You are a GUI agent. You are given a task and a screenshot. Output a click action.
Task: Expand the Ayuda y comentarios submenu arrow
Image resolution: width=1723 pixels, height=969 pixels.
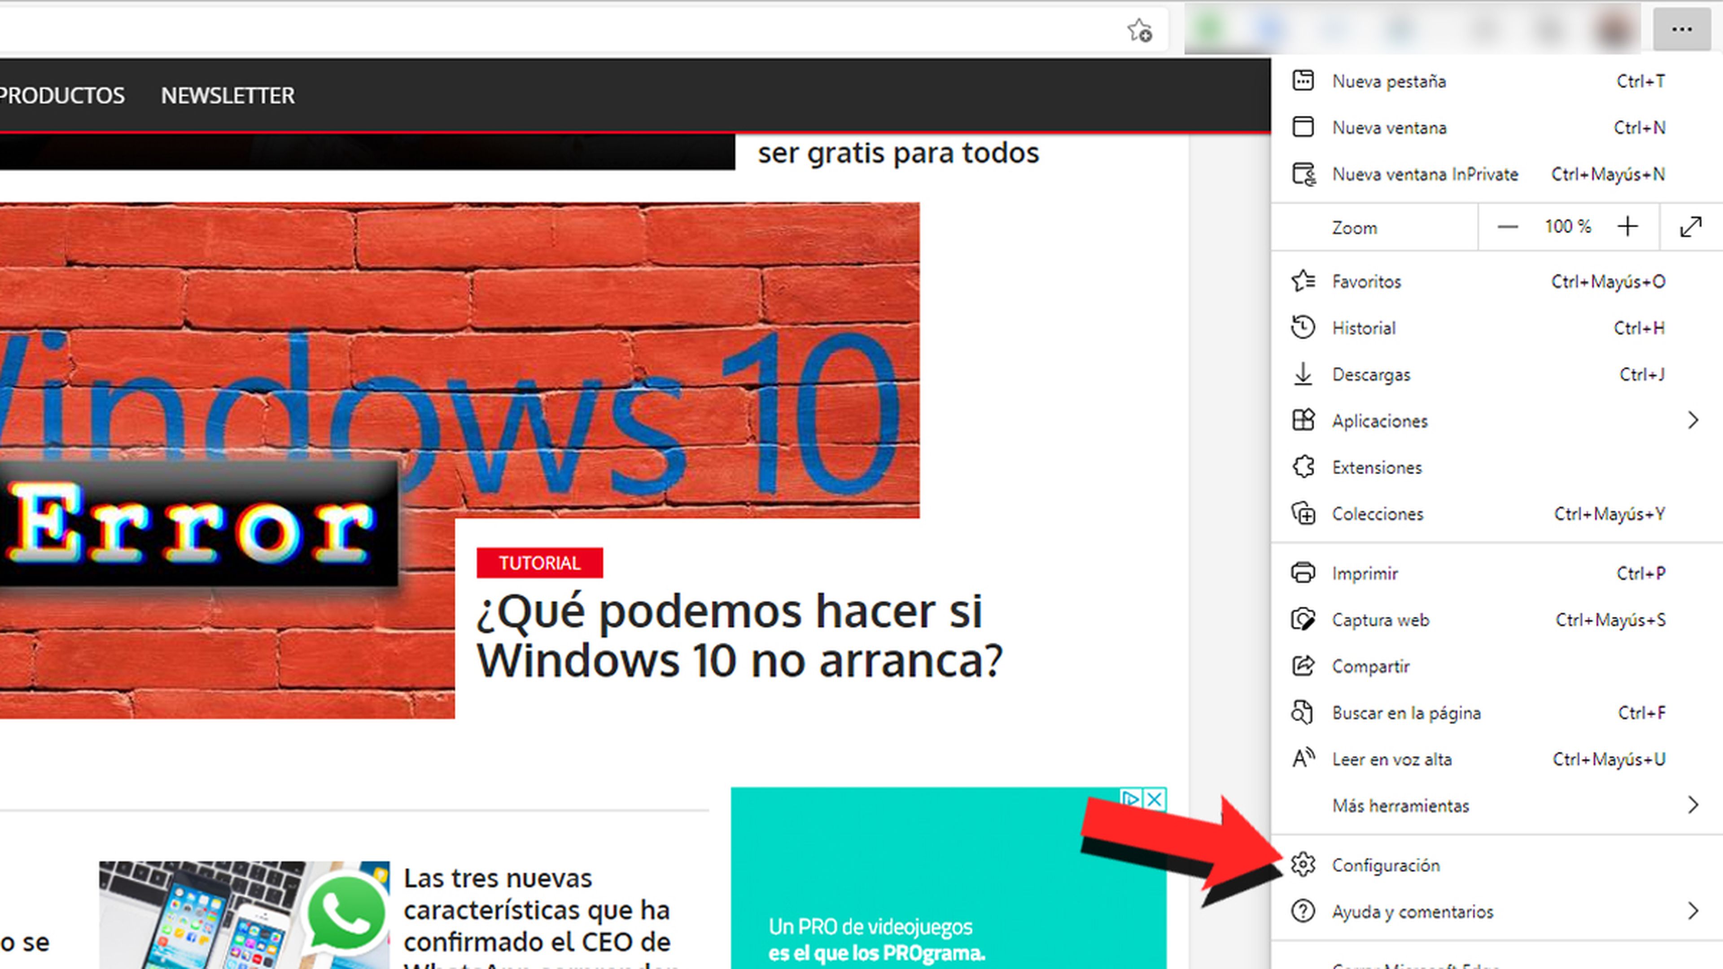[x=1693, y=912]
